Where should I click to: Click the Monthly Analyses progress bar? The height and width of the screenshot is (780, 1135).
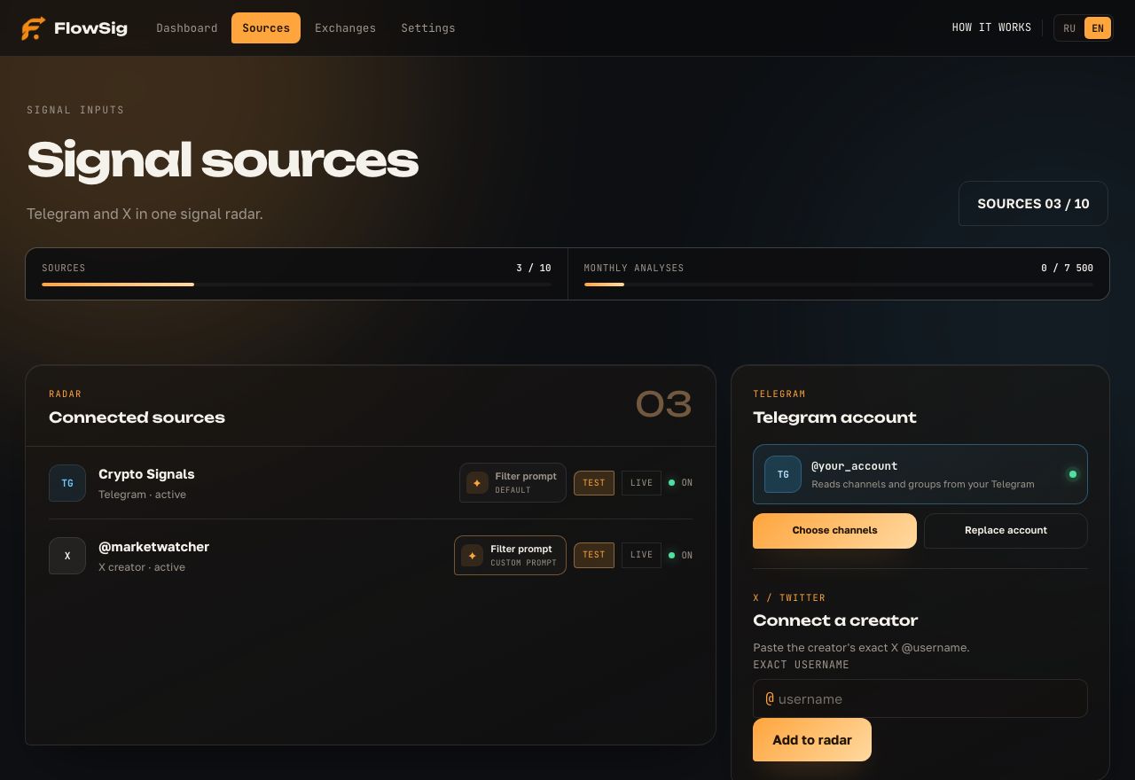click(x=839, y=285)
